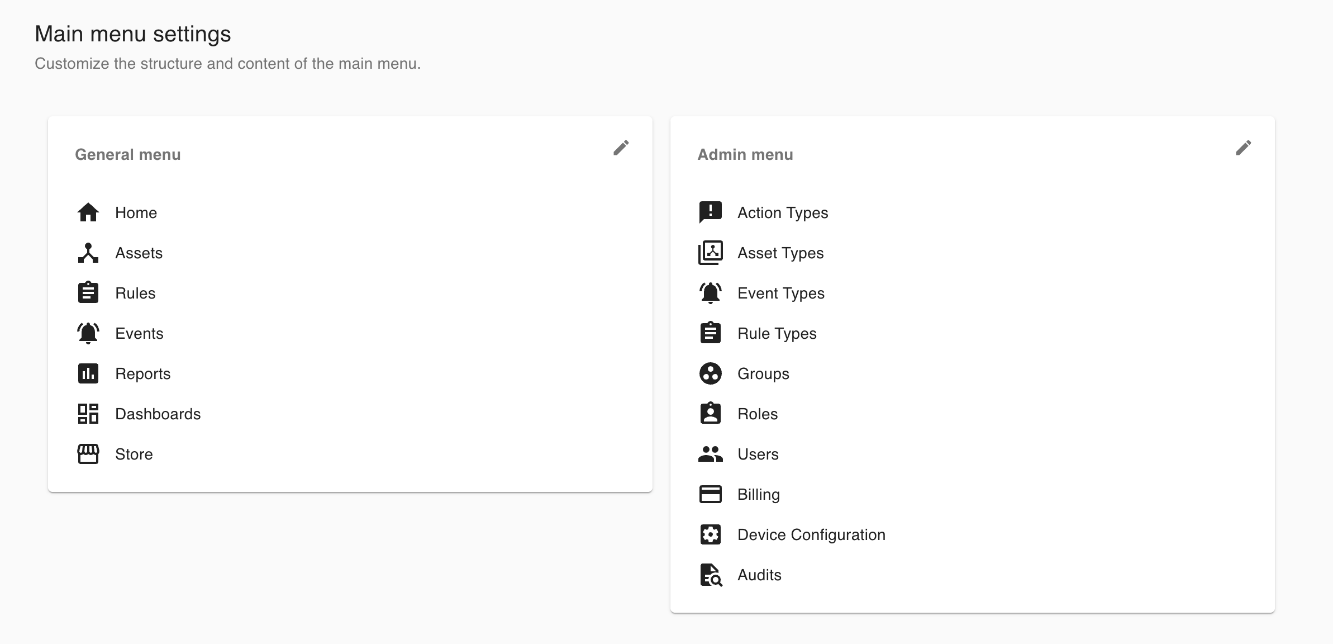Click the General menu card heading

[x=128, y=154]
